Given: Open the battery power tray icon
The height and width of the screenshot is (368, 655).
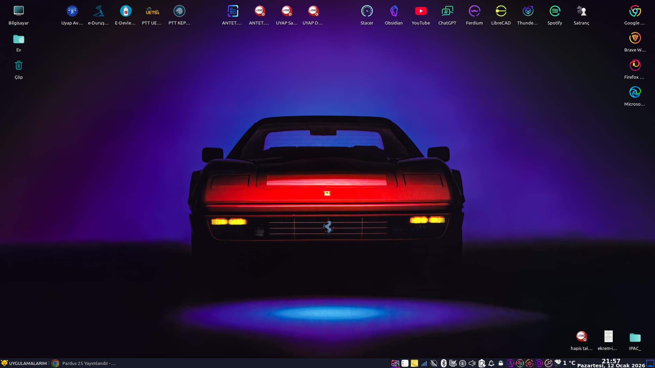Looking at the screenshot, I should coord(482,363).
